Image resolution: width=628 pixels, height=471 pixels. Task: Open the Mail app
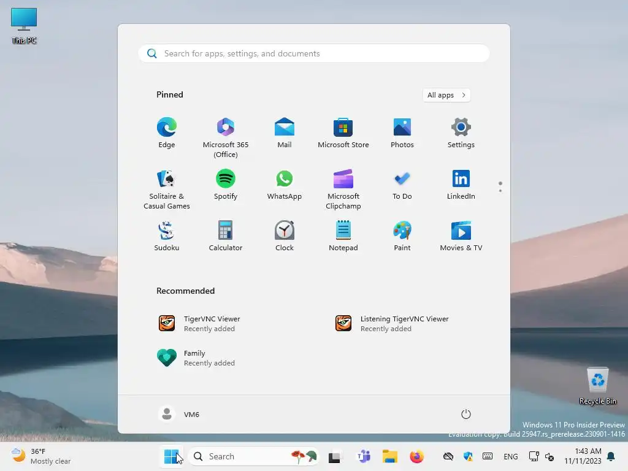(x=285, y=133)
